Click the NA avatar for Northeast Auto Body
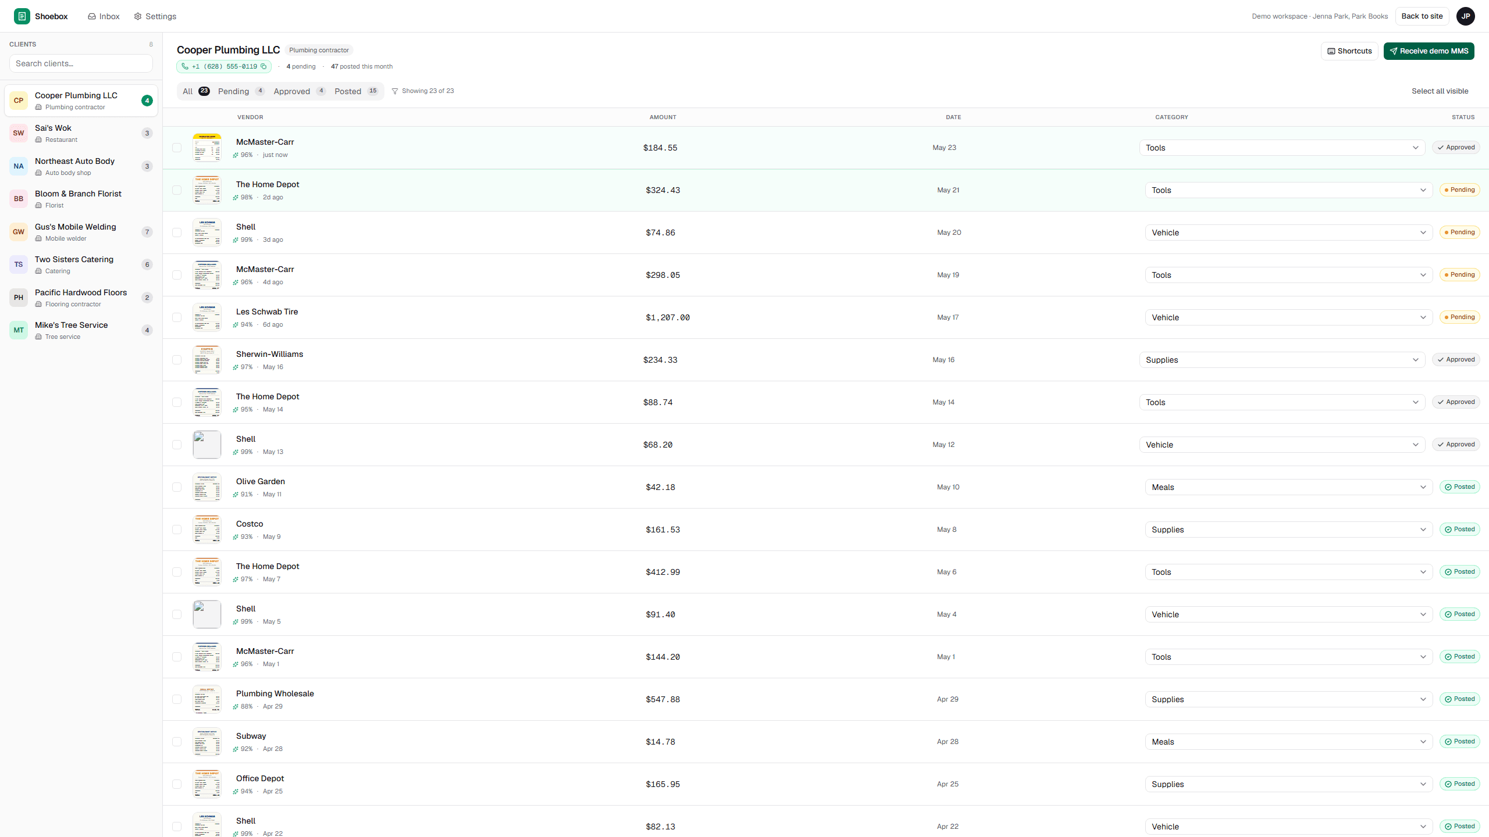The width and height of the screenshot is (1489, 837). [19, 166]
